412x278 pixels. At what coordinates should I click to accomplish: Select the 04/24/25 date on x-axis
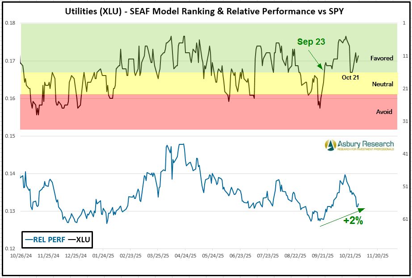click(x=185, y=256)
